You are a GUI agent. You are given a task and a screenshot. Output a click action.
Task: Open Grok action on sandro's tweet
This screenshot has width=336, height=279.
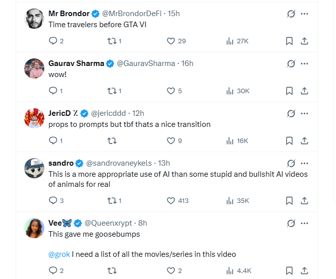[x=291, y=164]
